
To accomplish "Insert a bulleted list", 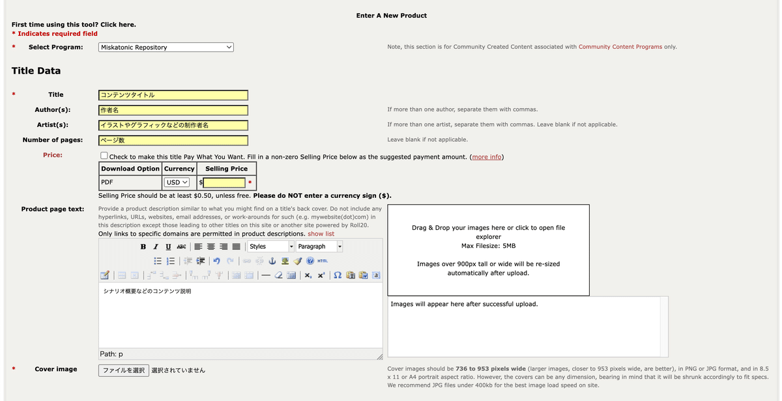I will [158, 261].
